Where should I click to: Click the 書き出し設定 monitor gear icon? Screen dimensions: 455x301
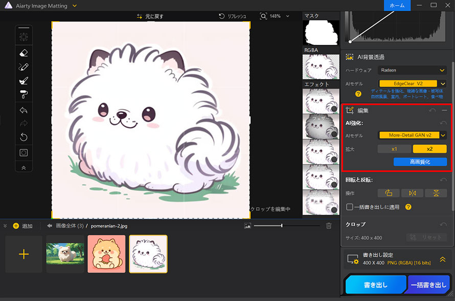click(353, 259)
